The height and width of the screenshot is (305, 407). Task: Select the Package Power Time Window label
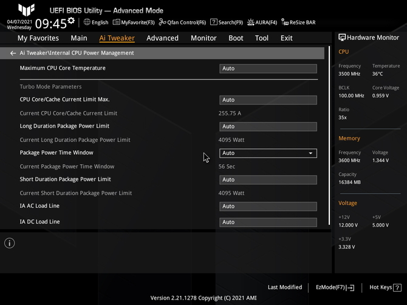point(56,152)
